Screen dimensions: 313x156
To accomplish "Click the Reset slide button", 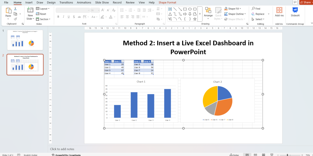I will click(41, 14).
